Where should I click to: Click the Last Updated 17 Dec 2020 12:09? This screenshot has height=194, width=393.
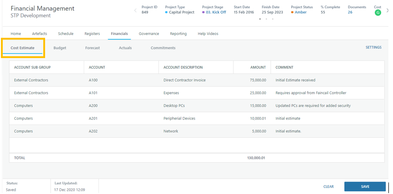click(69, 190)
